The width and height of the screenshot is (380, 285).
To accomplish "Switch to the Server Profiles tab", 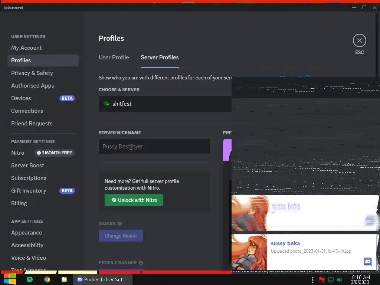I will point(160,58).
